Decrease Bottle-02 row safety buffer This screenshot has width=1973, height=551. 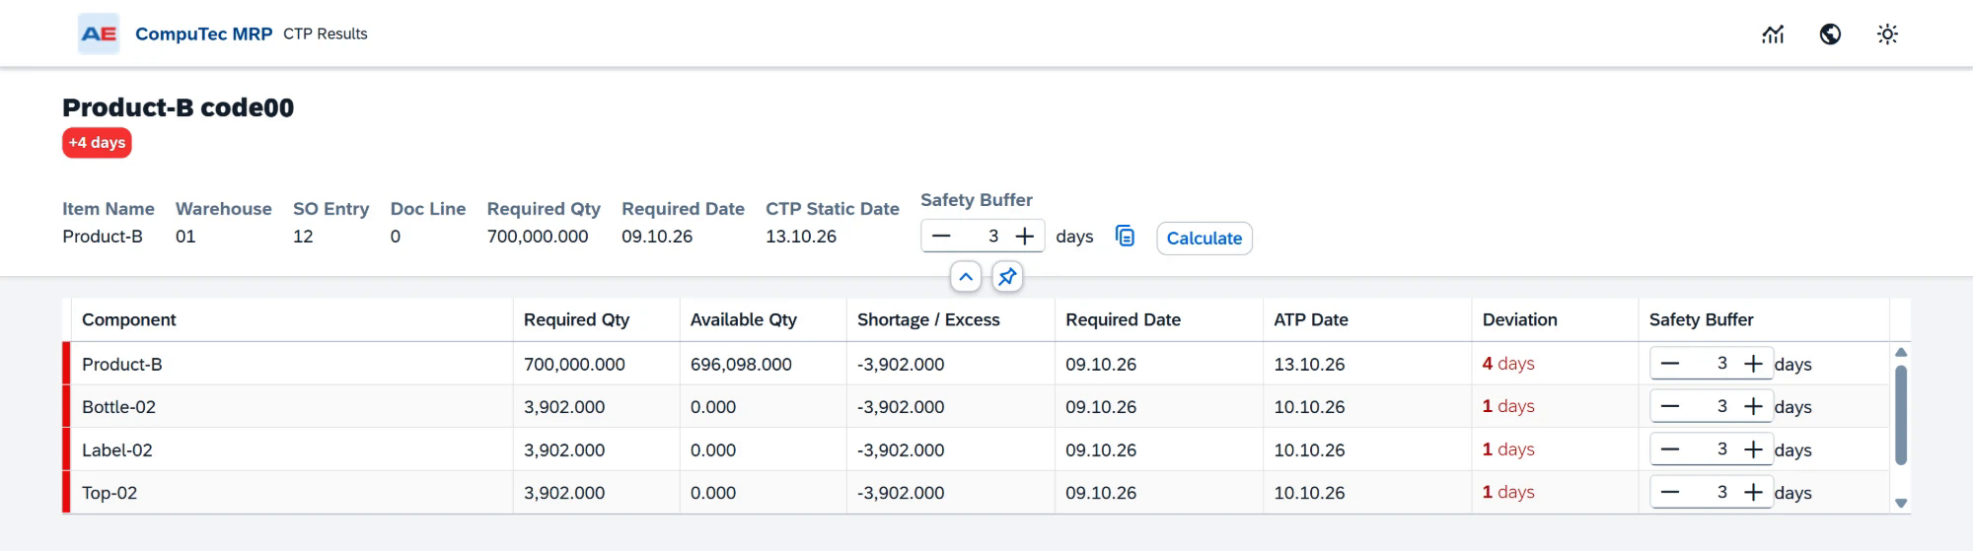click(x=1669, y=406)
